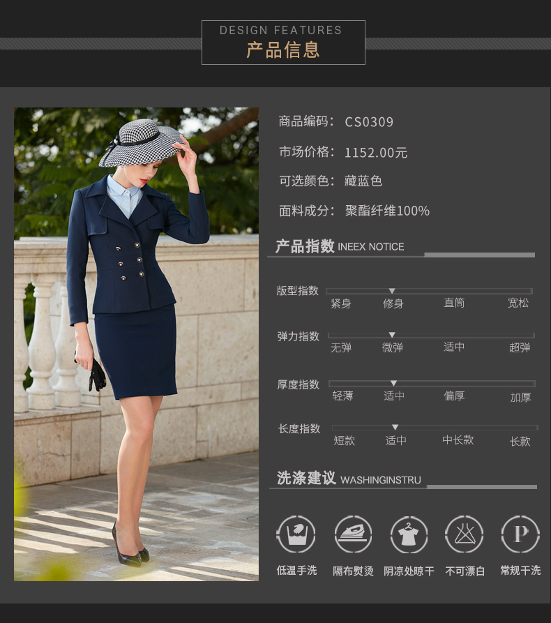Click the 加厚 thickness label
551x623 pixels.
coord(520,398)
